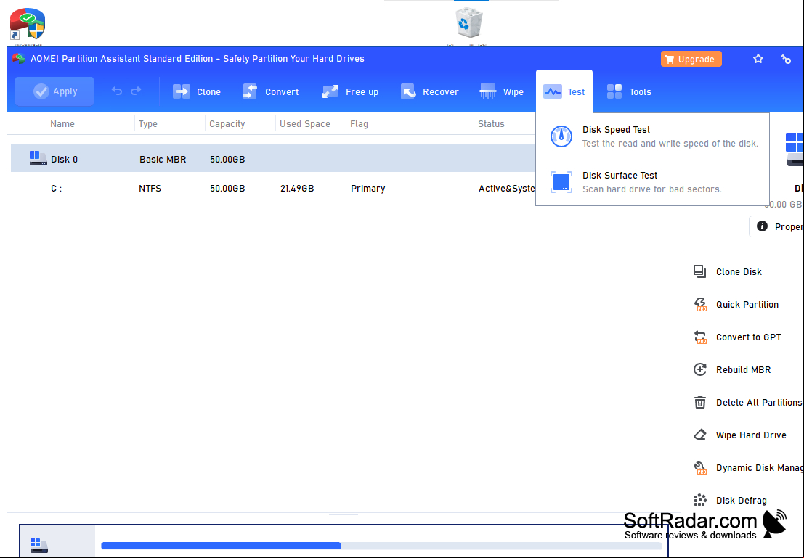Open the Convert toolbar menu

[270, 91]
